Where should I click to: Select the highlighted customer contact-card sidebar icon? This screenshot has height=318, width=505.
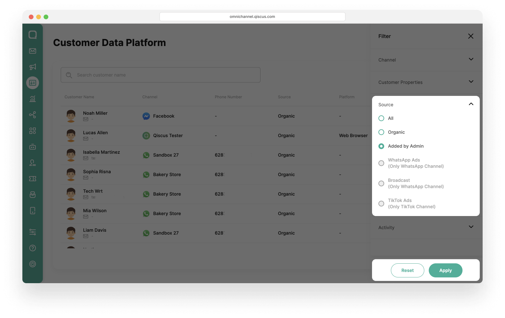tap(33, 83)
